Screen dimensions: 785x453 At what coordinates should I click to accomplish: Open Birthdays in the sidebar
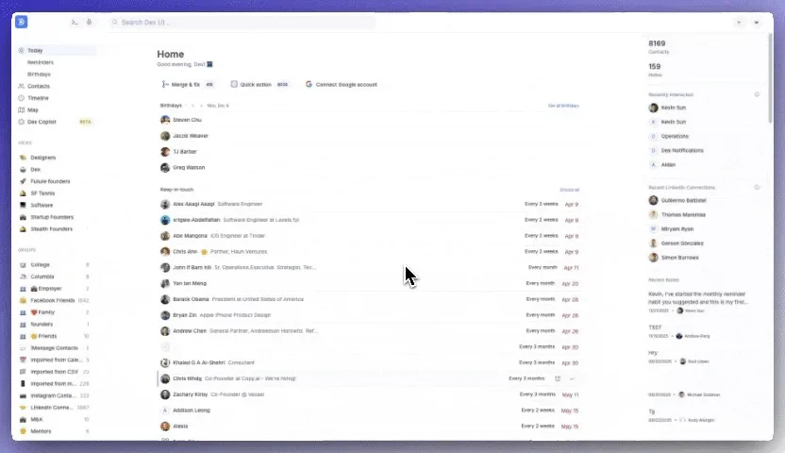pos(39,75)
